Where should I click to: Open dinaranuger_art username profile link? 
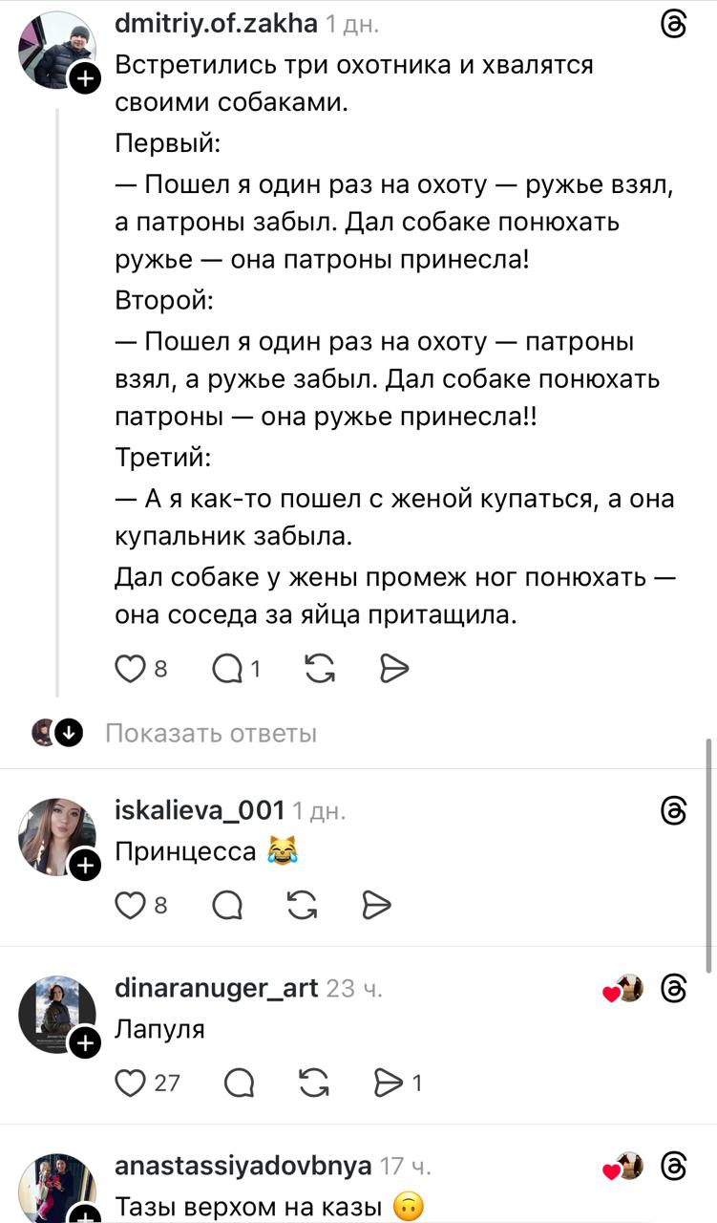pos(216,988)
